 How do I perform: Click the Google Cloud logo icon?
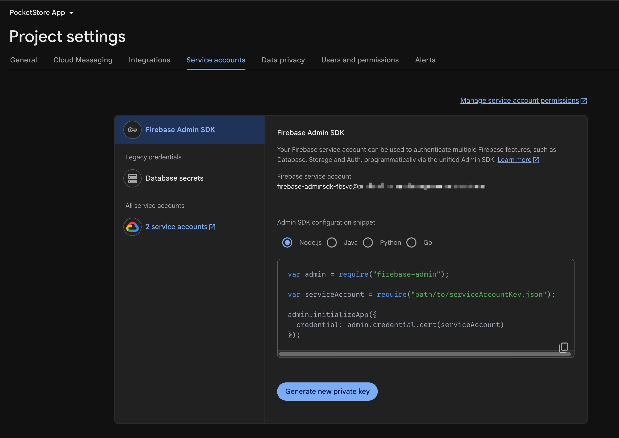pos(132,227)
